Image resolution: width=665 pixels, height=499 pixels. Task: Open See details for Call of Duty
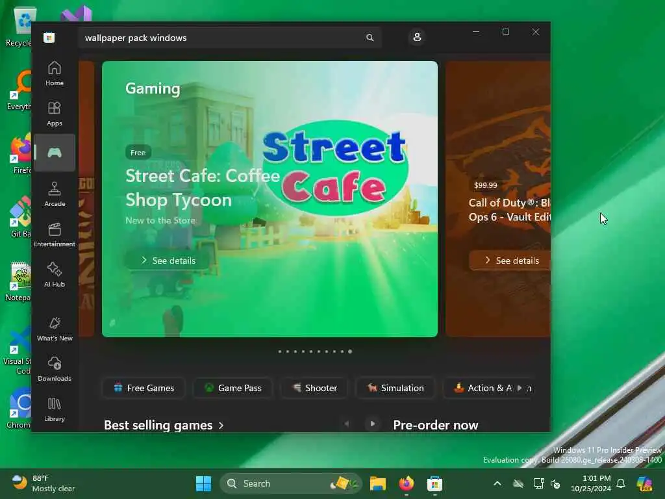[510, 260]
